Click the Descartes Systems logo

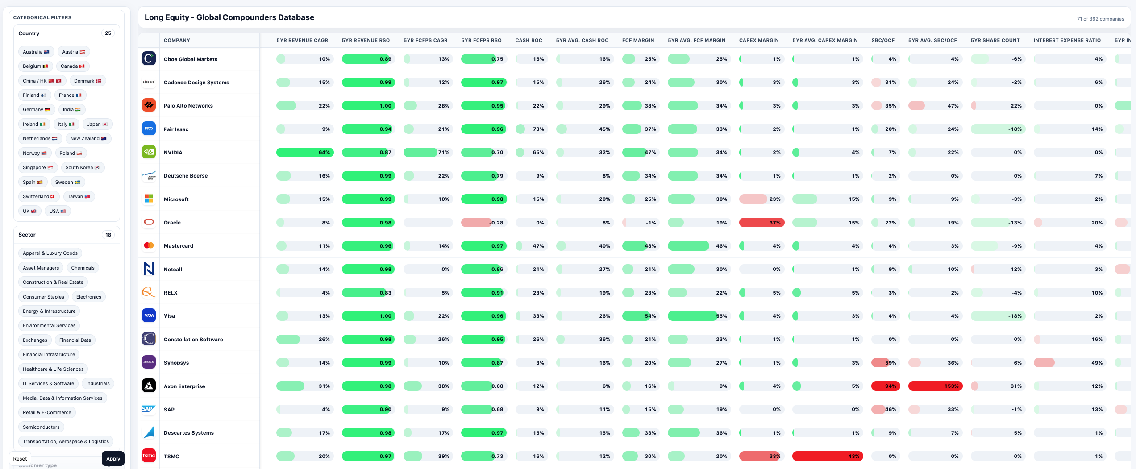[149, 432]
